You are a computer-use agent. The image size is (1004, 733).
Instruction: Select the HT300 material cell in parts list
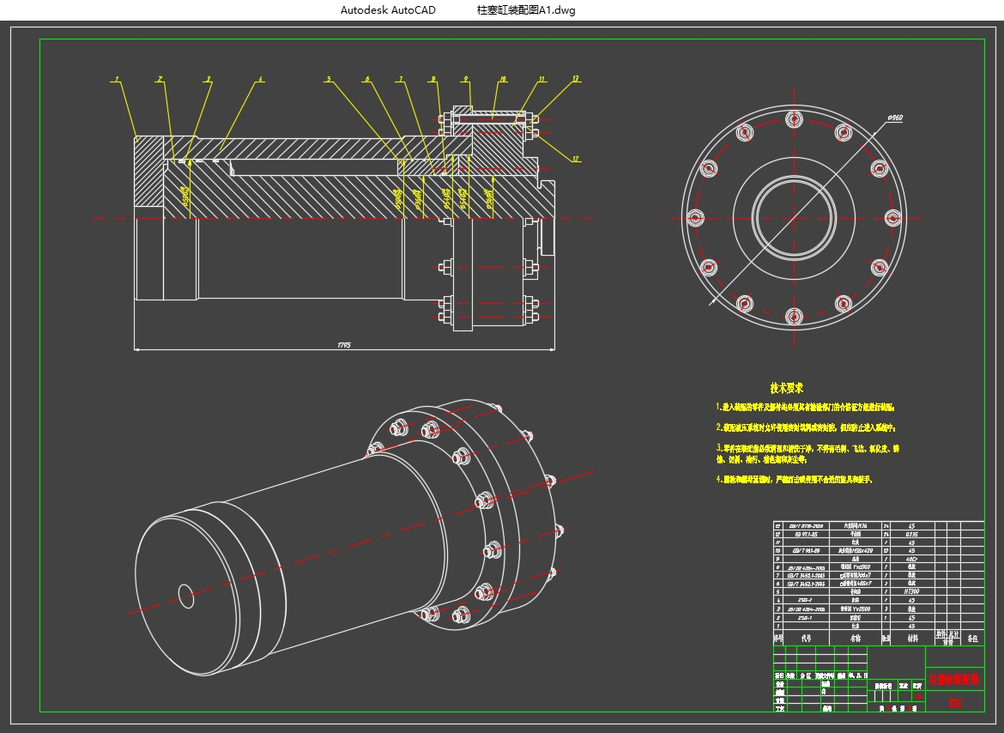coord(910,591)
